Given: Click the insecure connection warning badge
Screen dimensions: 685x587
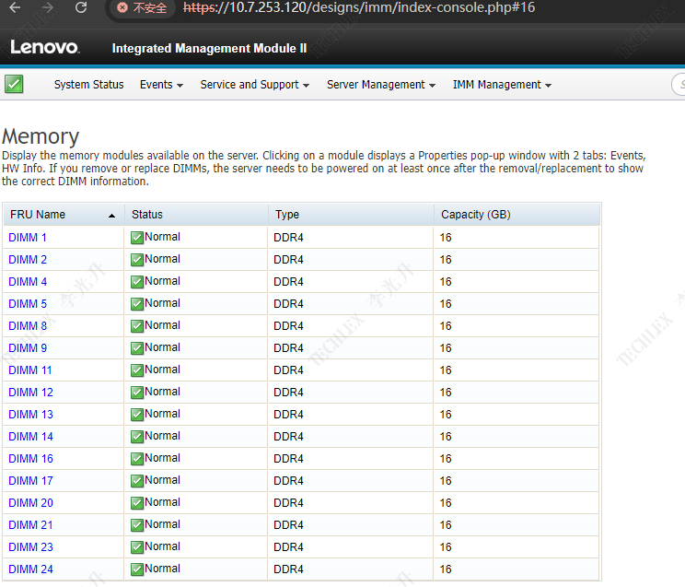Looking at the screenshot, I should [142, 7].
